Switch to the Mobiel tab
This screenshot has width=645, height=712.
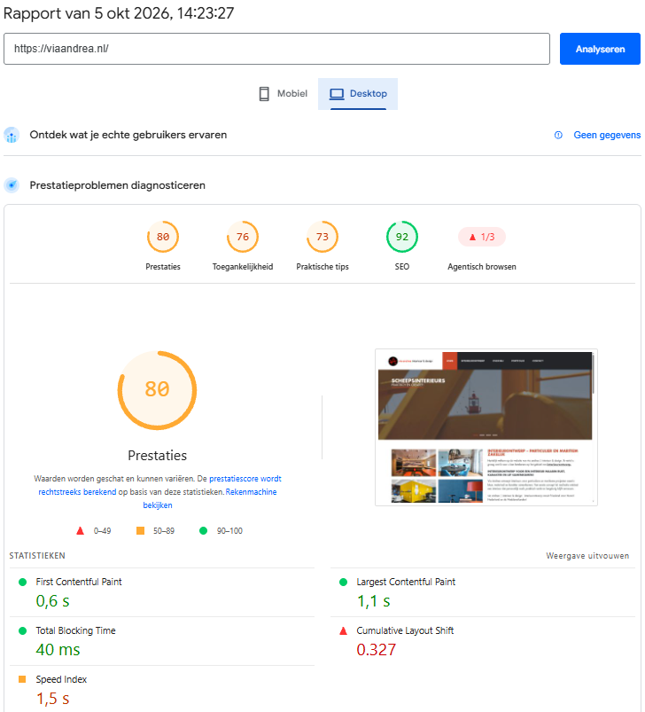(x=283, y=93)
